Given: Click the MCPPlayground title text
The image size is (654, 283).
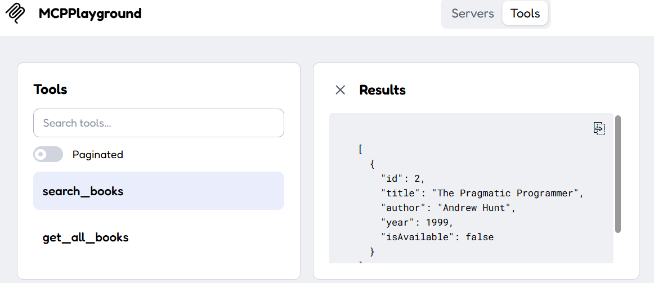Looking at the screenshot, I should point(90,14).
